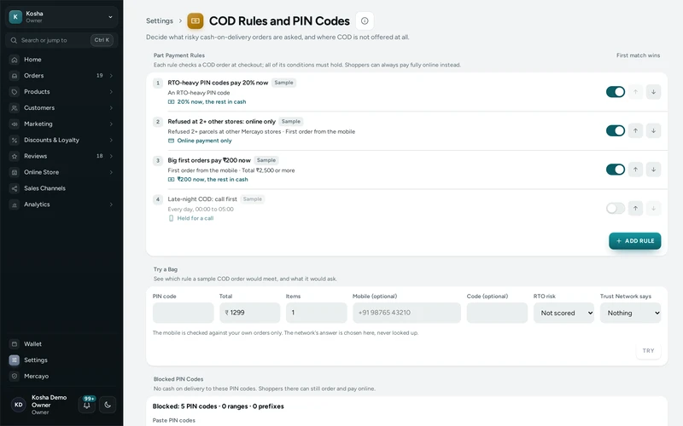The height and width of the screenshot is (426, 683).
Task: Move rule 1 RTO-heavy down
Action: point(653,92)
